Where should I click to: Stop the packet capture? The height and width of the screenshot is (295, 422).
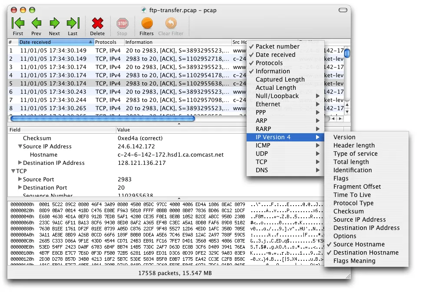(122, 23)
